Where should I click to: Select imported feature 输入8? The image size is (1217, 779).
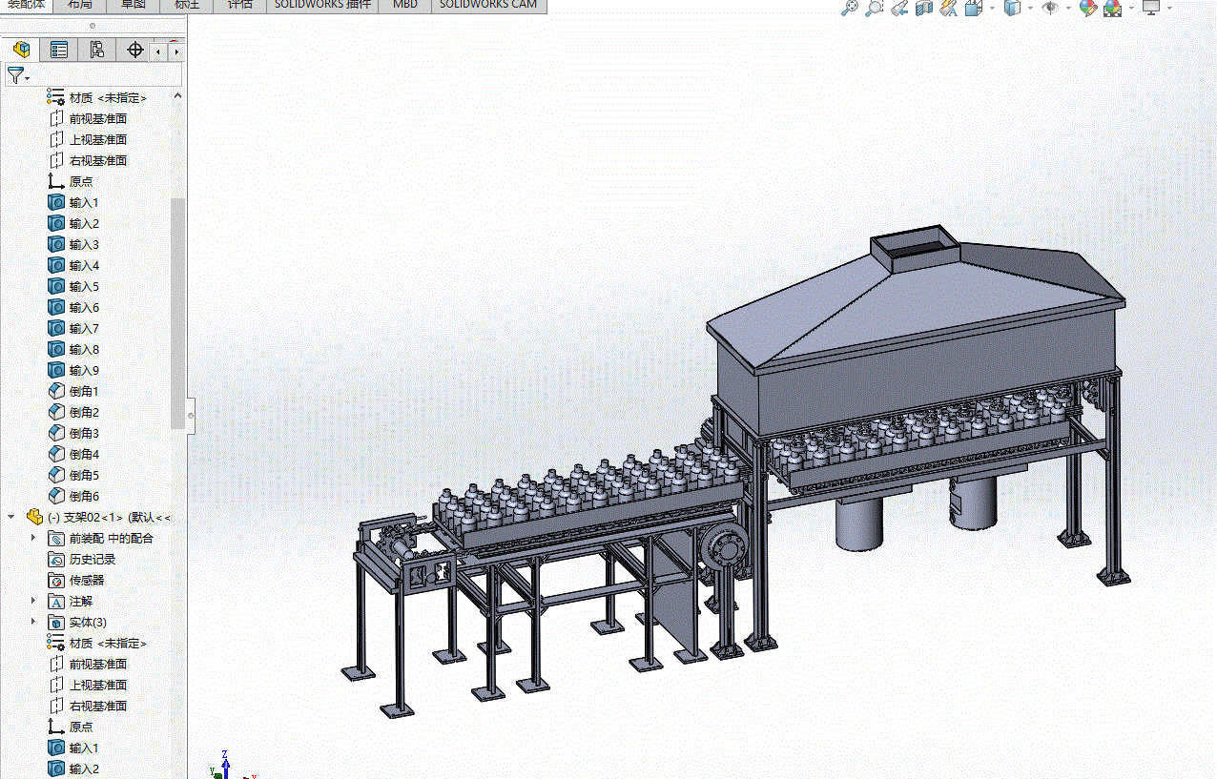click(73, 349)
